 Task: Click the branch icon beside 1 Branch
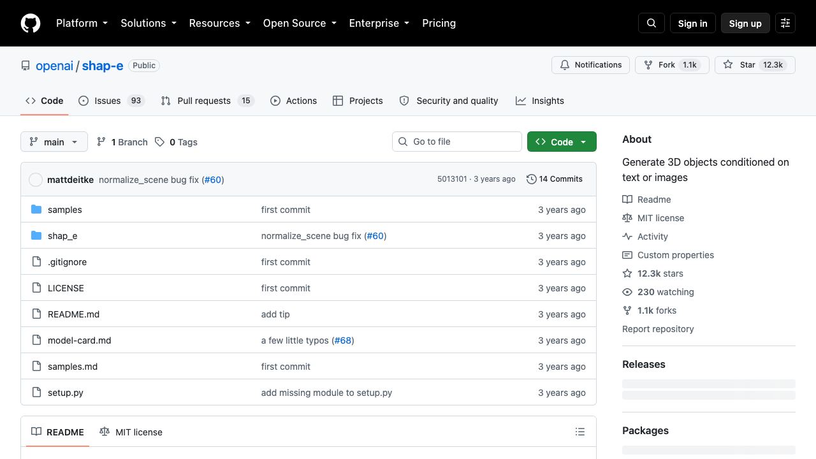[x=101, y=142]
